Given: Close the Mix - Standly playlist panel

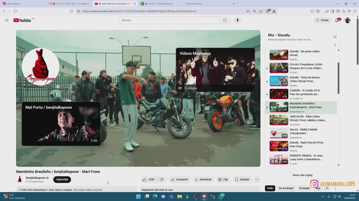Looking at the screenshot, I should [335, 37].
